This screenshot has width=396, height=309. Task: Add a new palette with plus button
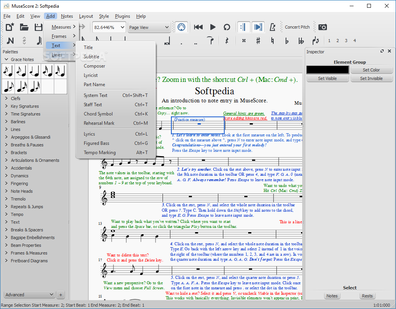(x=60, y=295)
